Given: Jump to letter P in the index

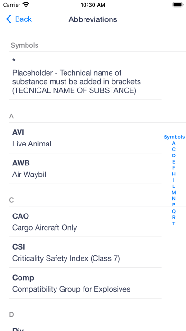Looking at the screenshot, I should [x=174, y=205].
